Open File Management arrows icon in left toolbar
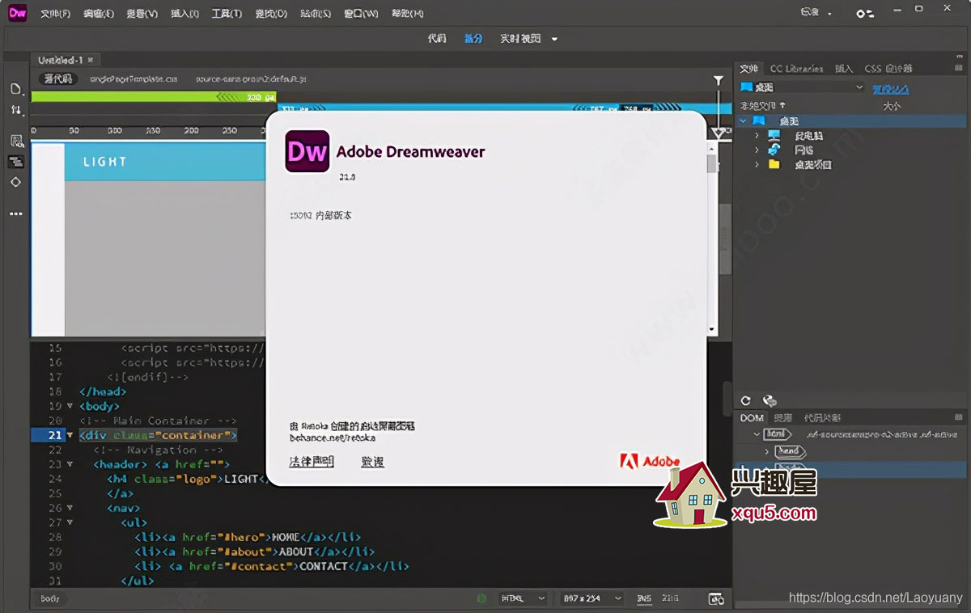The height and width of the screenshot is (613, 971). point(15,109)
